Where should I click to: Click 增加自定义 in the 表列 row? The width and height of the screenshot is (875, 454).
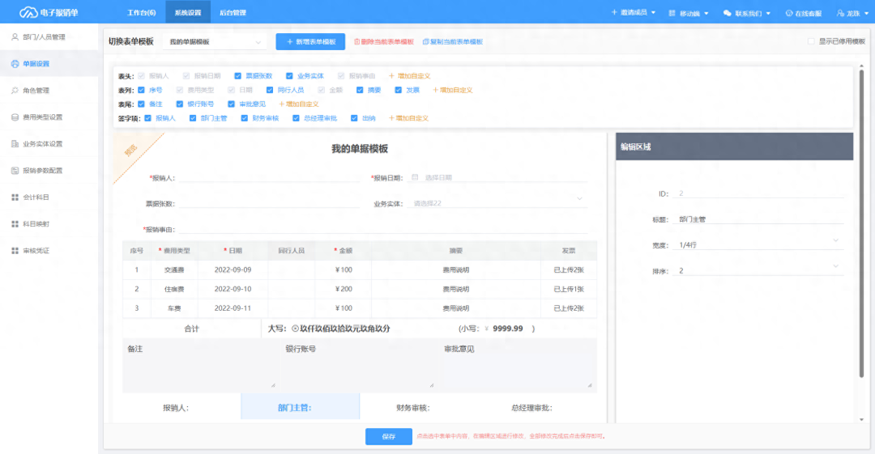[453, 90]
